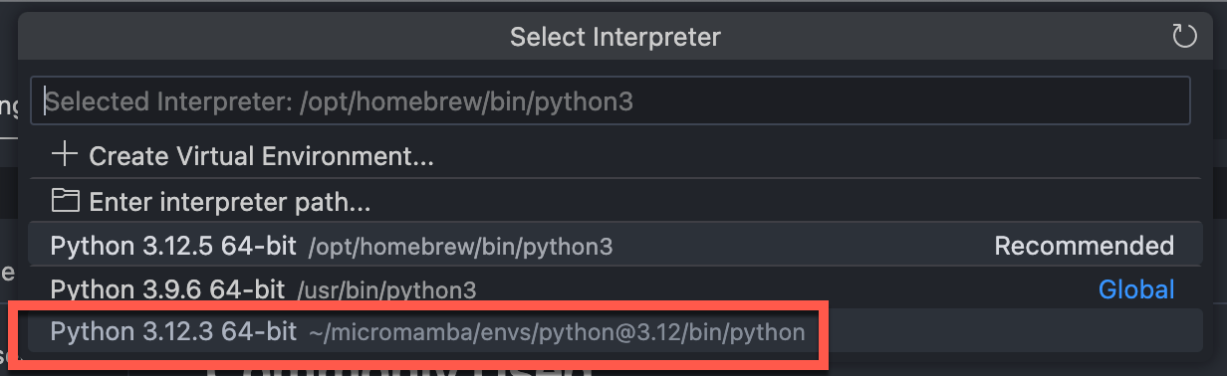Click the ~/micromamba/envs/python@3.12/bin/python path
The width and height of the screenshot is (1227, 376).
(x=557, y=332)
